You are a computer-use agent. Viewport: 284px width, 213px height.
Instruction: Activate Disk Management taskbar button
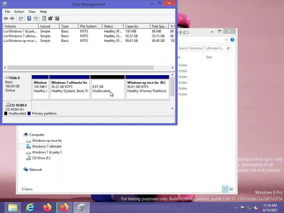(x=82, y=207)
